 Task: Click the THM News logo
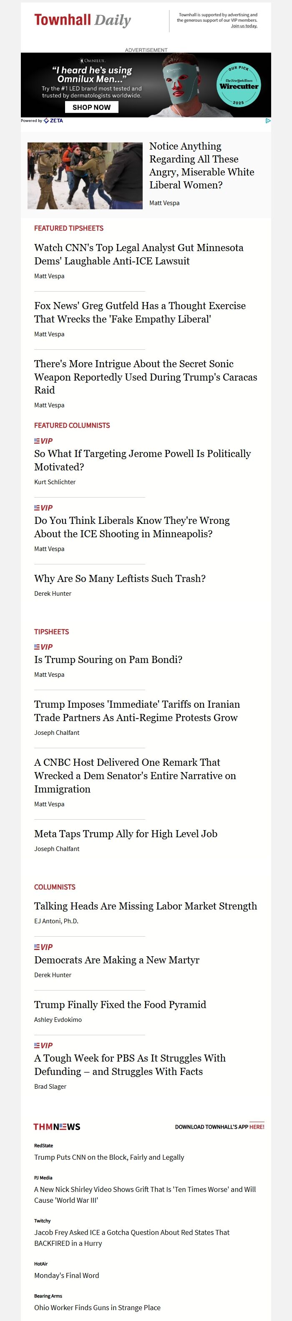point(57,1127)
